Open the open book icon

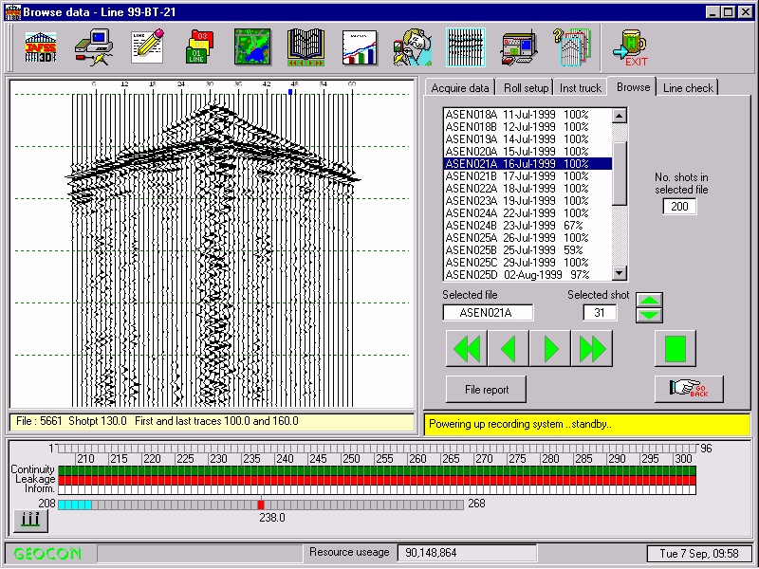pyautogui.click(x=305, y=46)
